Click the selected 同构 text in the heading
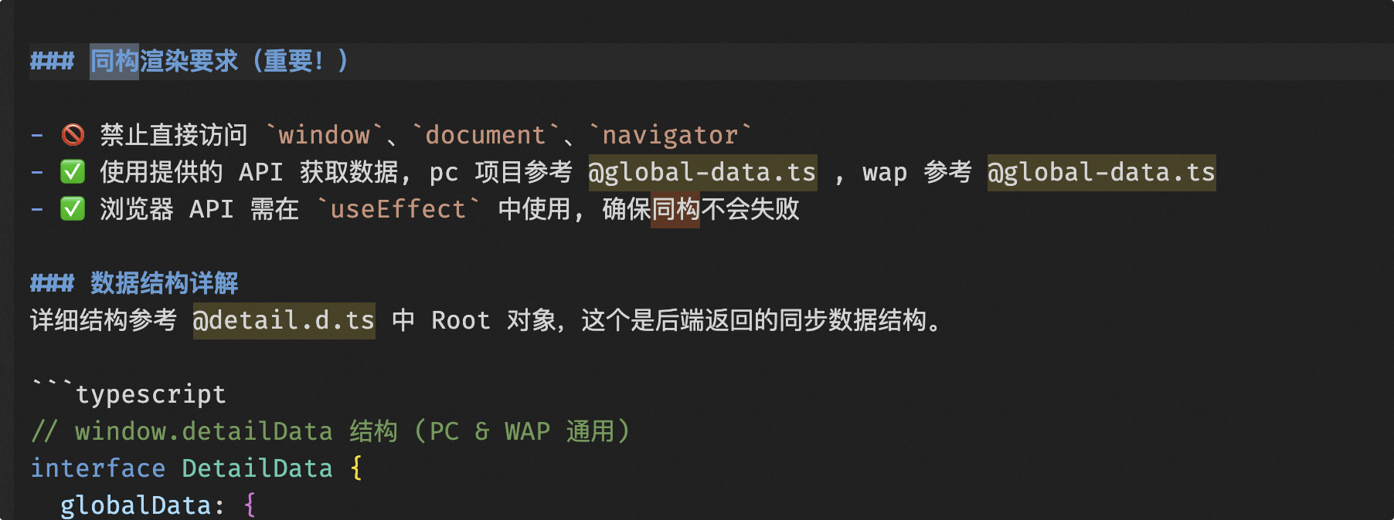1394x520 pixels. 114,61
